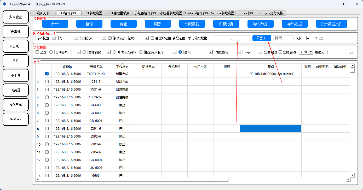363x190 pixels.
Task: Check the 智能IP定位+谷歌定位 option
Action: point(153,38)
